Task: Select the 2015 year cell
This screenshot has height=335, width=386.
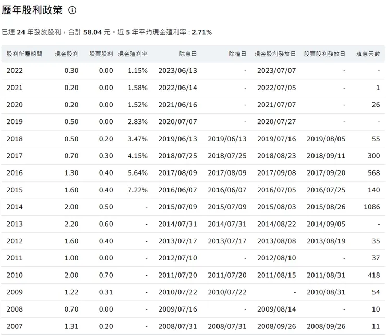Action: coord(15,190)
